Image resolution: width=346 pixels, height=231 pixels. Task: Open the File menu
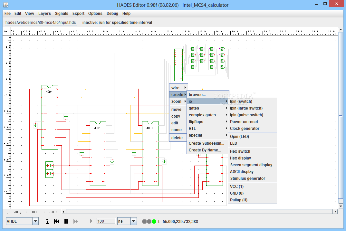7,14
